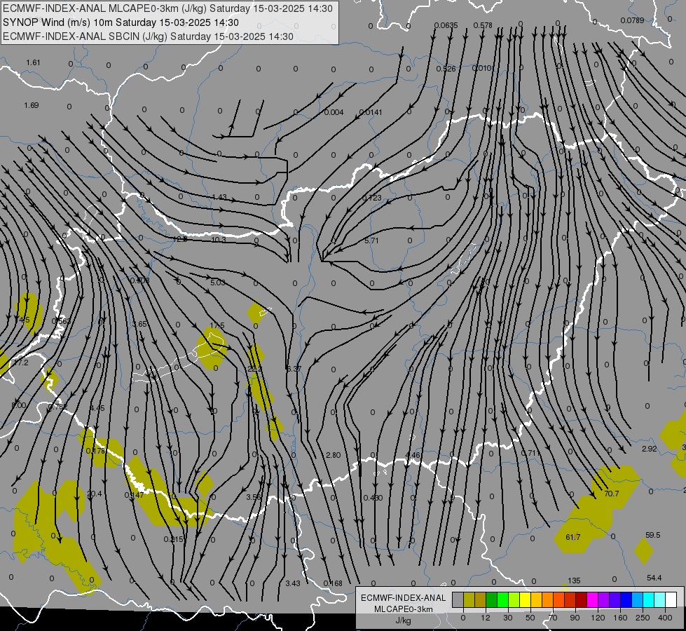686x631 pixels.
Task: Click the dark green legend swatch
Action: point(491,600)
